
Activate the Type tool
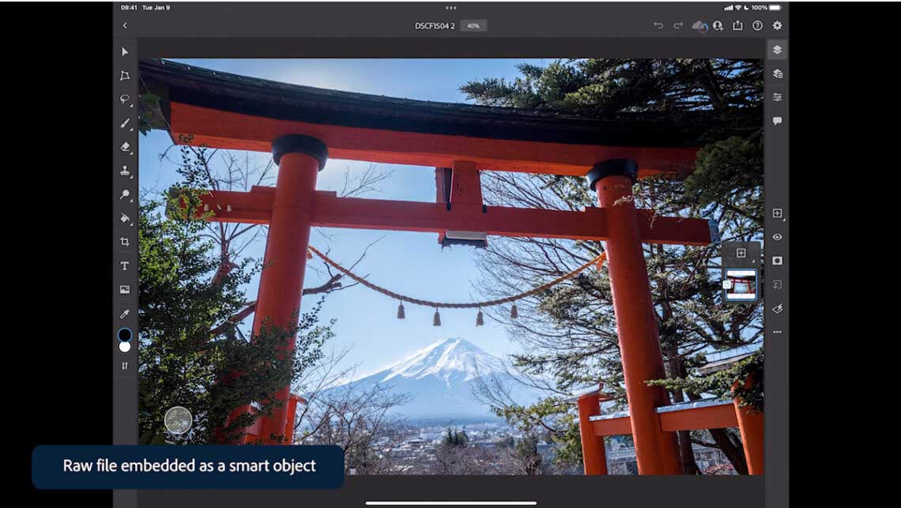125,266
